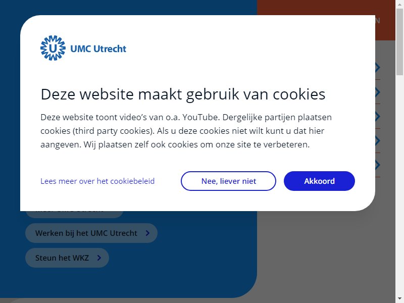Open the Steun het WKZ link
Image resolution: width=404 pixels, height=303 pixels.
point(67,258)
